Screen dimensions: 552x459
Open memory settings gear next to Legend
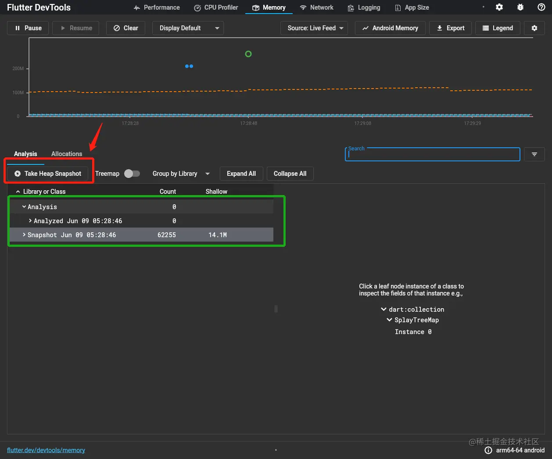tap(534, 28)
